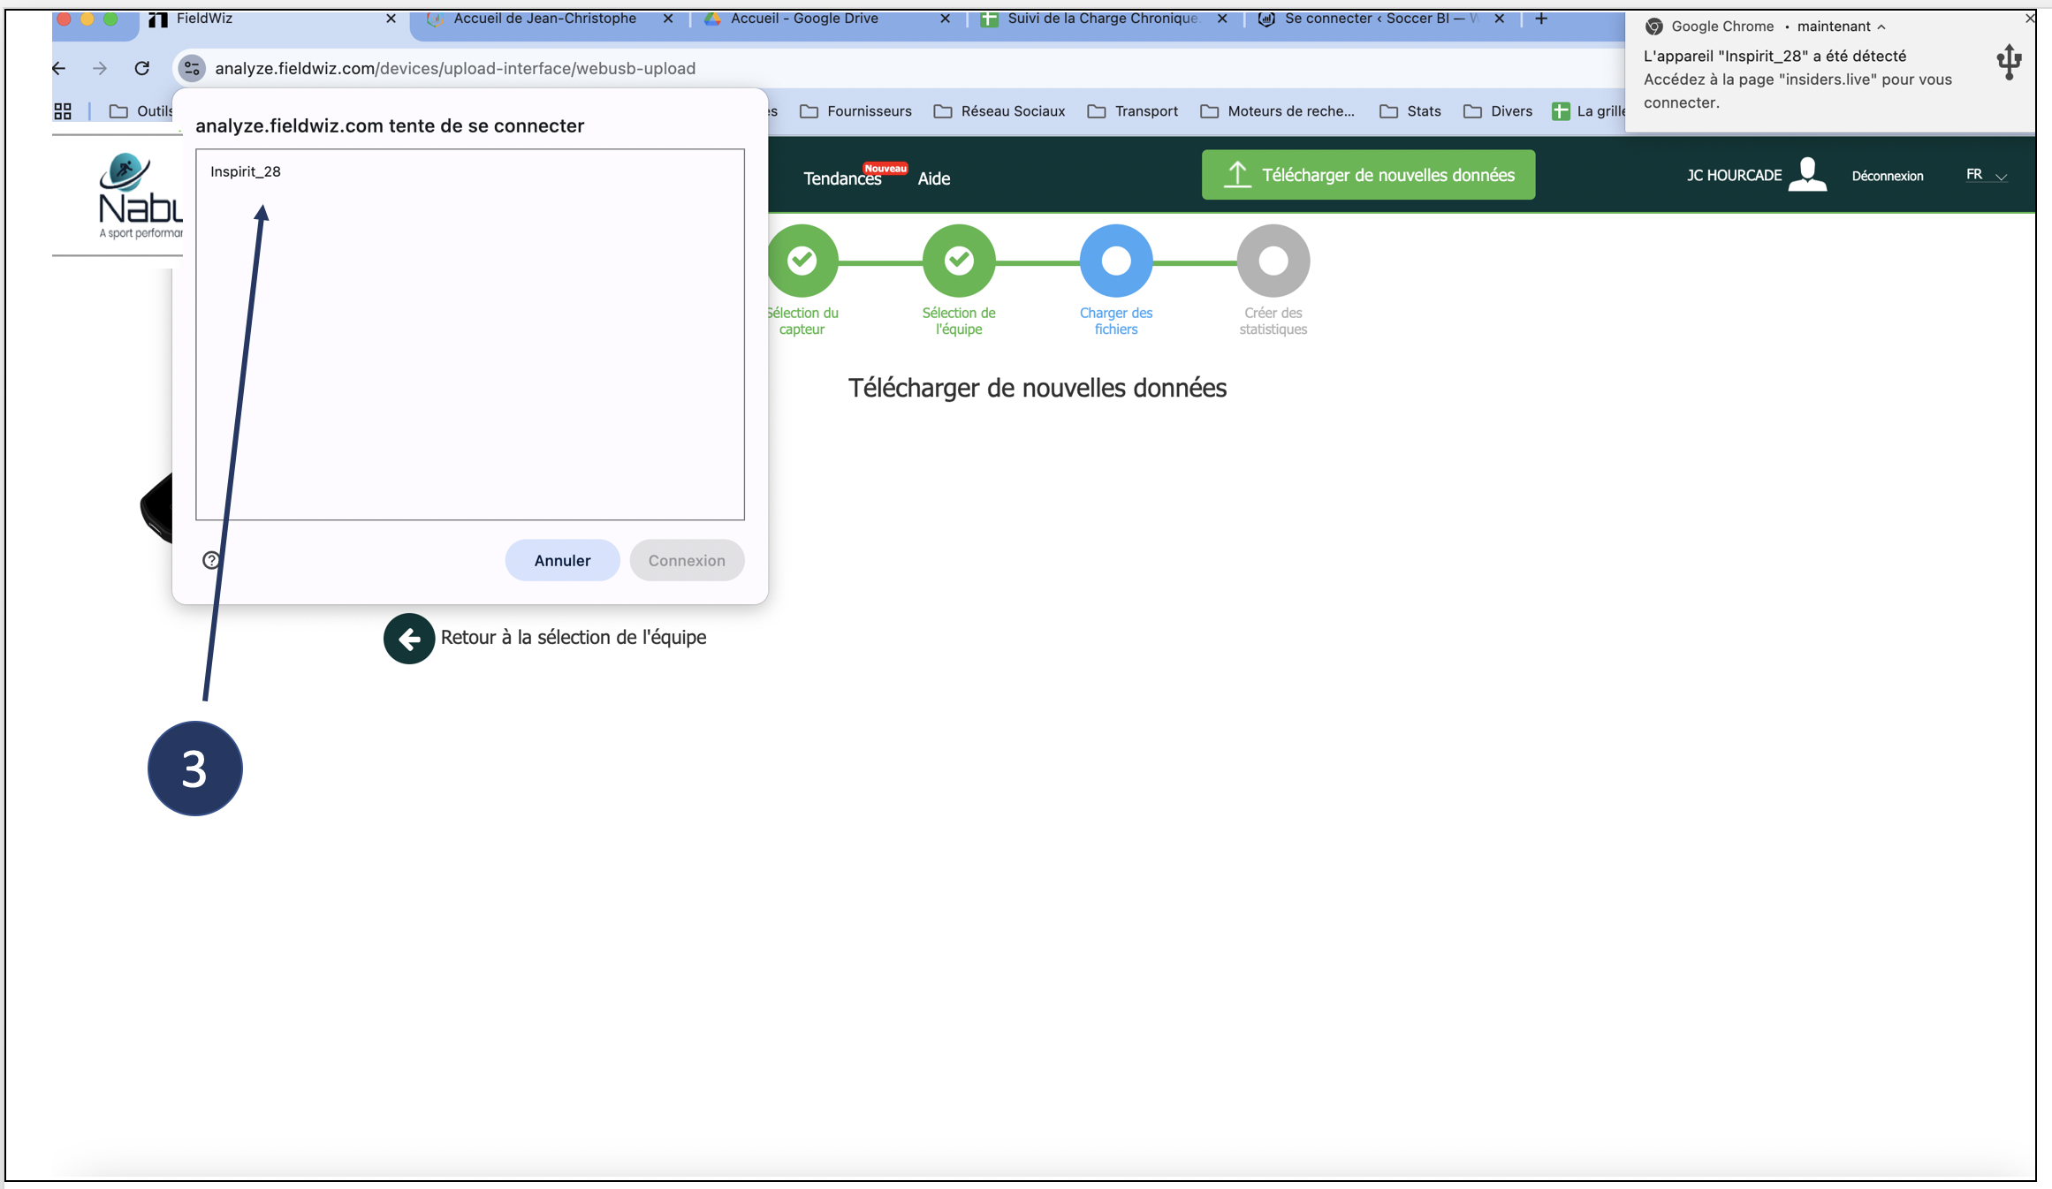The height and width of the screenshot is (1189, 2052).
Task: Click the back arrow circle for team selection
Action: (408, 639)
